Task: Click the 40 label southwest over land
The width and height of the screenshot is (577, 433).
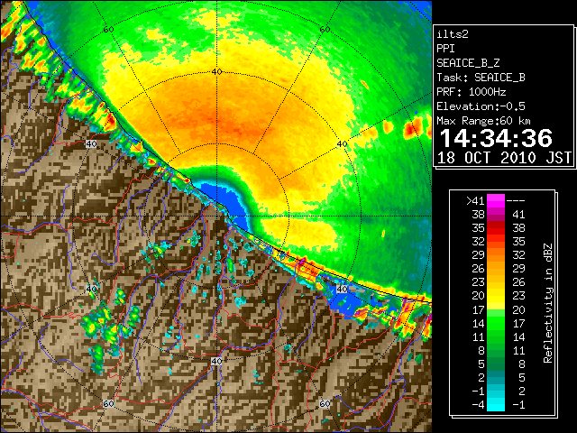Action: [91, 289]
